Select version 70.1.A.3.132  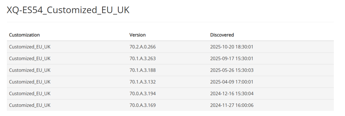143,82
